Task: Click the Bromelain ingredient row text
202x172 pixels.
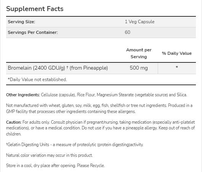Action: (58, 68)
